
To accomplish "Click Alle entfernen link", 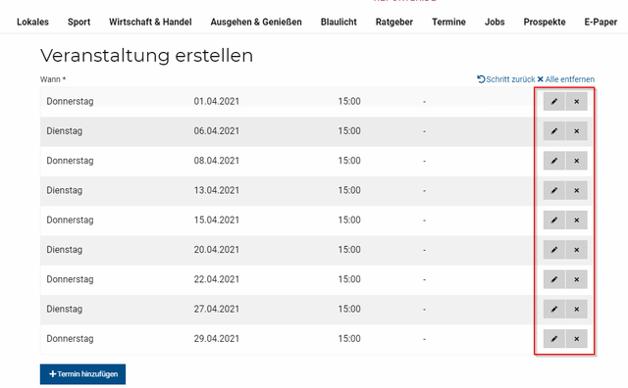I will 565,79.
